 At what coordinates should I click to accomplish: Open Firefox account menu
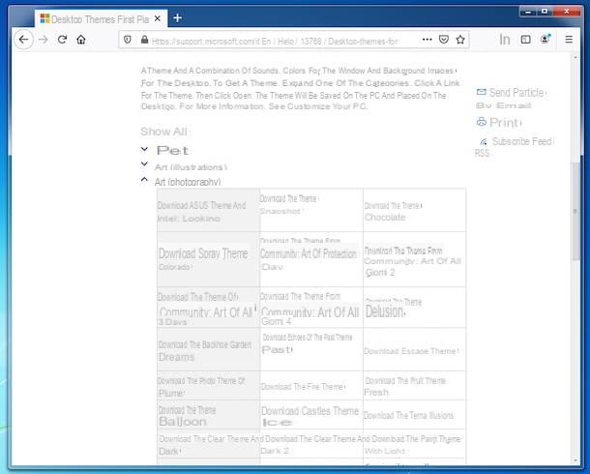(x=546, y=39)
